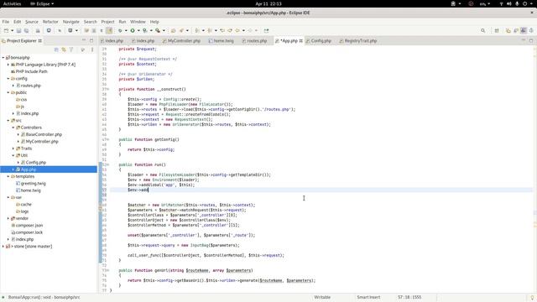The height and width of the screenshot is (302, 537).
Task: Expand the PHP Language Library node
Action: point(8,65)
